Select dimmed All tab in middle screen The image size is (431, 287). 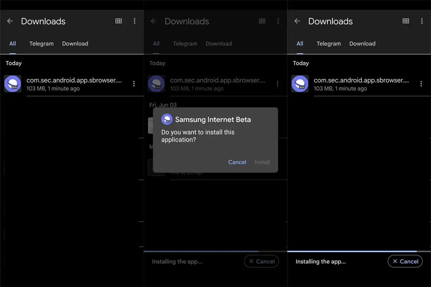(156, 44)
